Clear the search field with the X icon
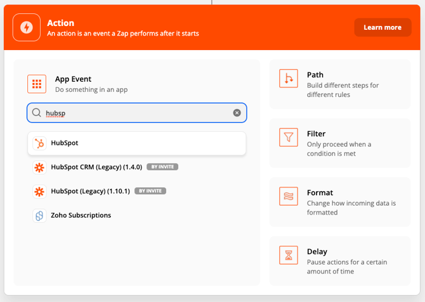The width and height of the screenshot is (425, 302). pos(237,113)
